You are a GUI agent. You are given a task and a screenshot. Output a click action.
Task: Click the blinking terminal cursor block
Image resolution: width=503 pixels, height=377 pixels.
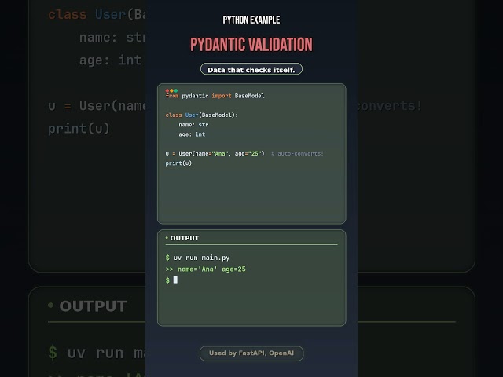click(x=175, y=280)
